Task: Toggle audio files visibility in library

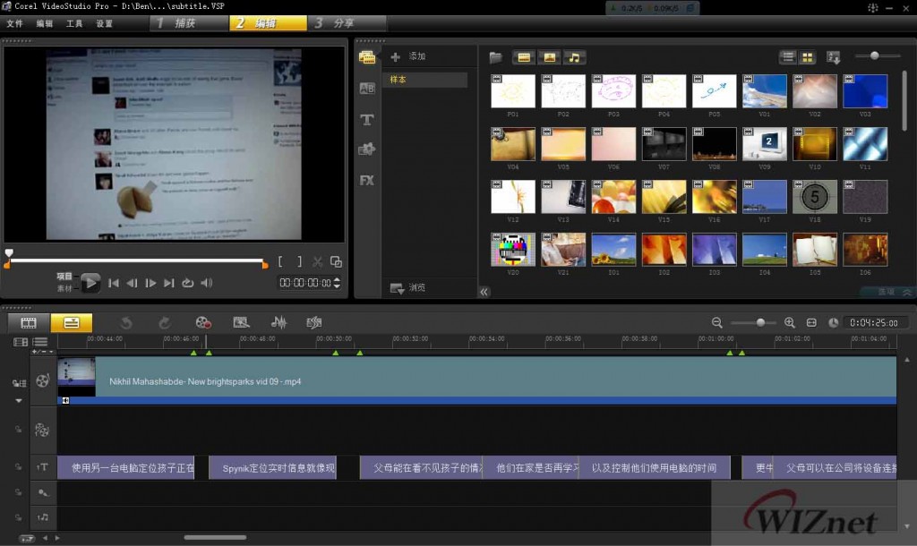Action: pyautogui.click(x=573, y=57)
